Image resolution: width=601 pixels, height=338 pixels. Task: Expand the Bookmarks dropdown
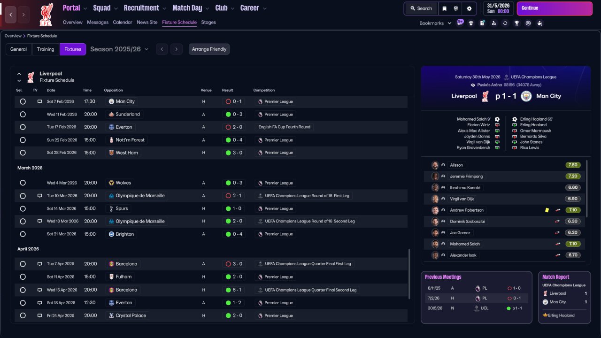[x=435, y=23]
